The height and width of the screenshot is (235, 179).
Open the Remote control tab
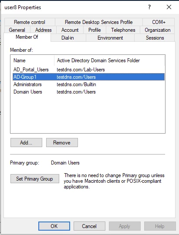tap(30, 22)
